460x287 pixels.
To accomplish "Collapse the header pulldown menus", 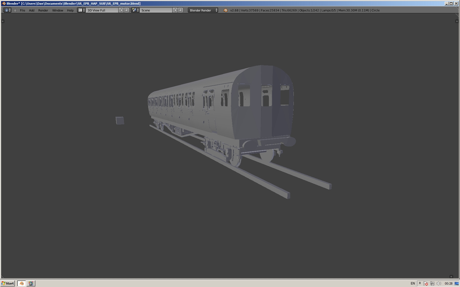I will (x=15, y=10).
